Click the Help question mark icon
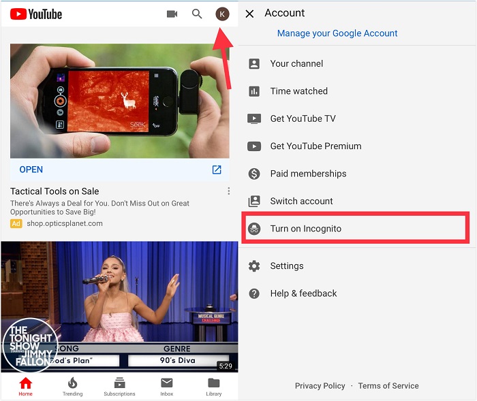 coord(254,293)
